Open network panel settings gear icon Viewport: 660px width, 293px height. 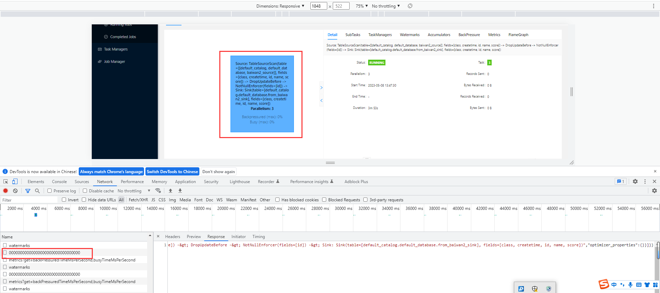[x=654, y=191]
